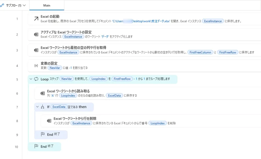Click the Excel launch arrow icon in step 1
The height and width of the screenshot is (159, 261).
36,19
